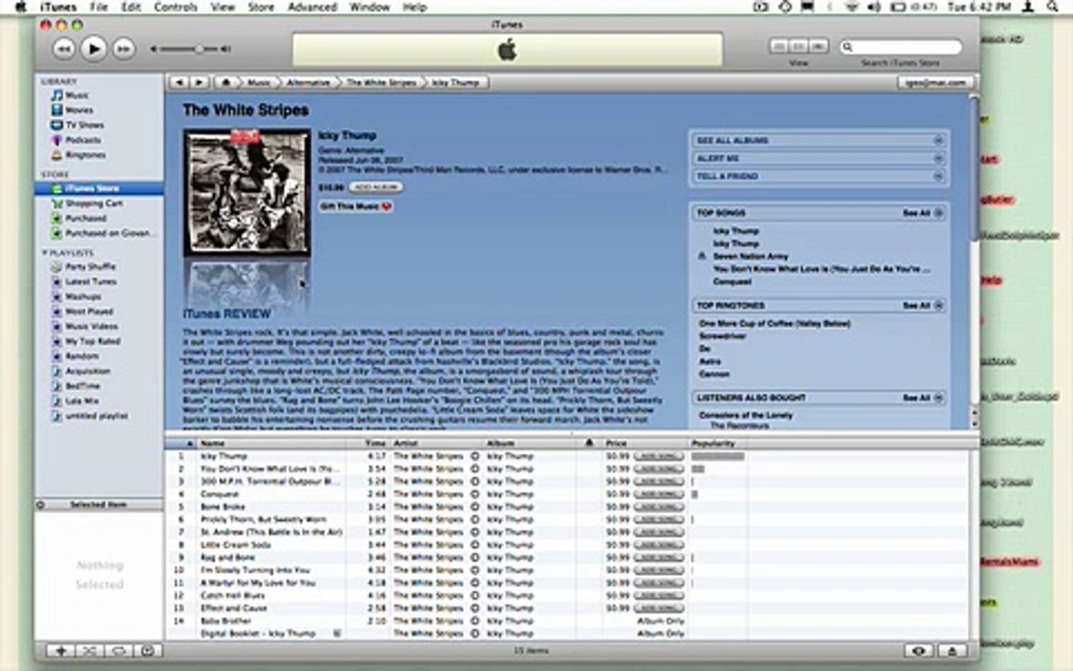Adjust the volume slider knob
The image size is (1073, 671).
click(198, 48)
